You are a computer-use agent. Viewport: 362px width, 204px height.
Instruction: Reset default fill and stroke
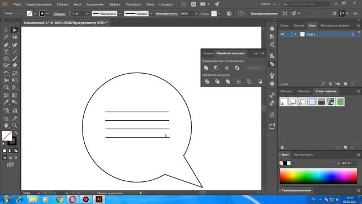[x=4, y=144]
